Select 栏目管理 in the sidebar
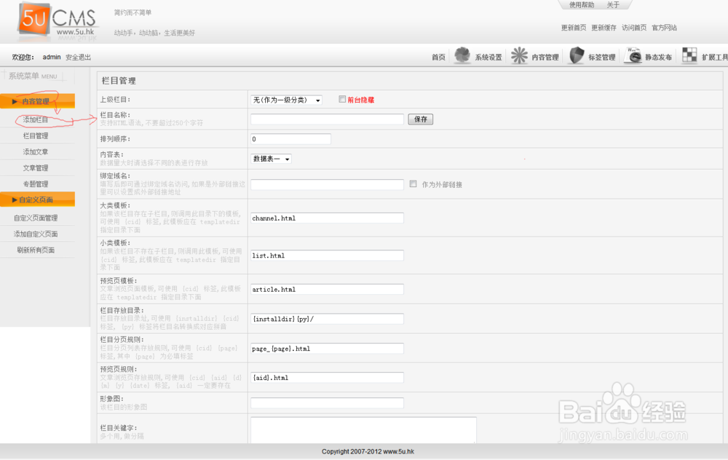This screenshot has width=728, height=460. tap(36, 136)
